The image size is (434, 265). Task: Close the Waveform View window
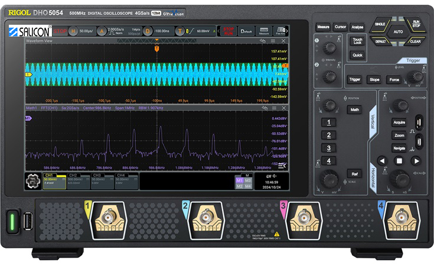point(283,41)
